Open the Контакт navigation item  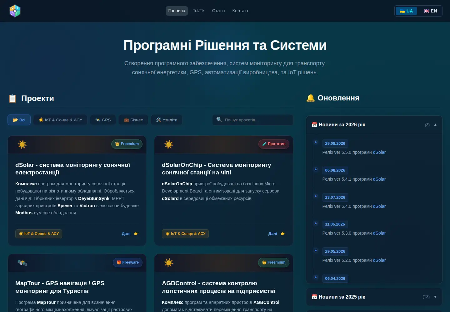240,11
